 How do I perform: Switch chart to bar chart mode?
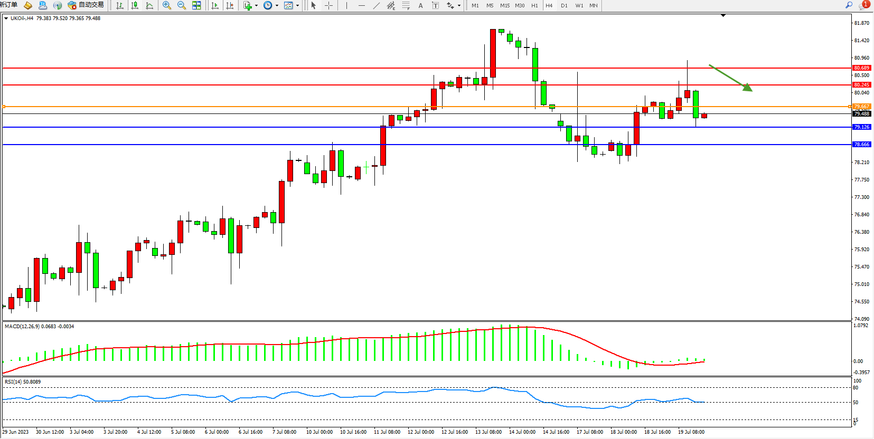pos(120,5)
